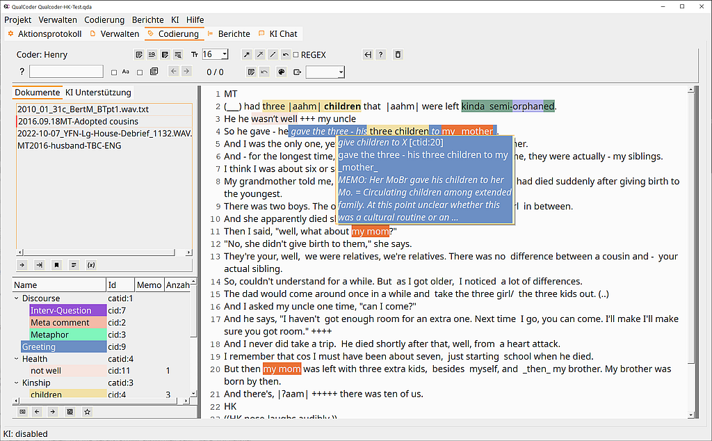Click the color palette icon

[x=281, y=72]
